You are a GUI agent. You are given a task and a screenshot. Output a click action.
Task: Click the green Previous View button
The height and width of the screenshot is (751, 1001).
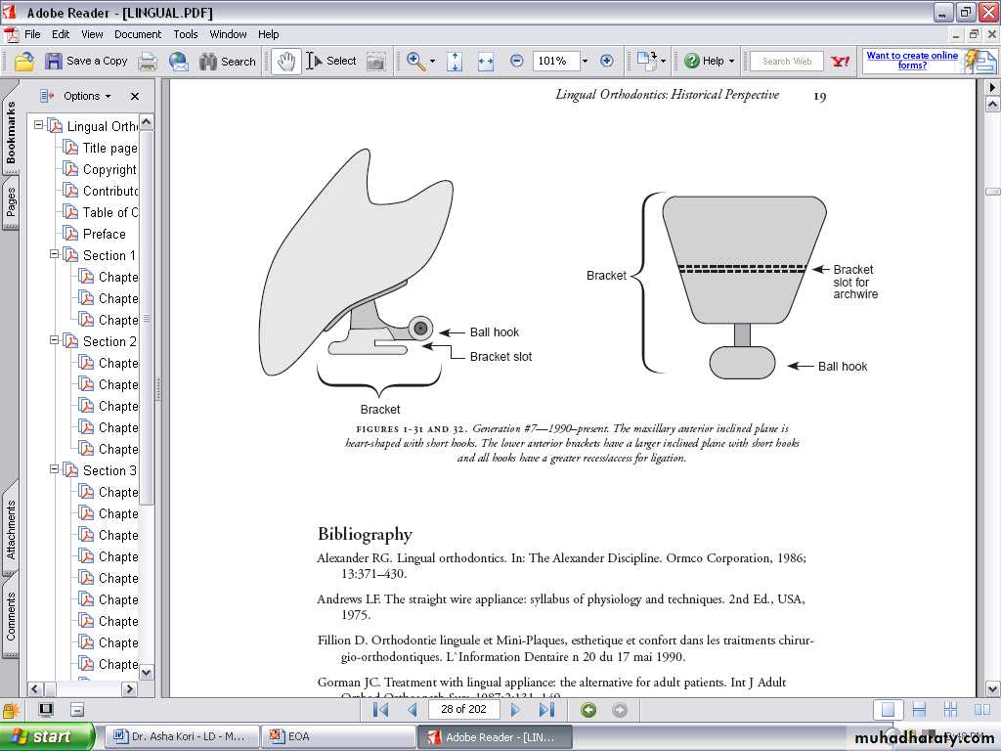[588, 710]
